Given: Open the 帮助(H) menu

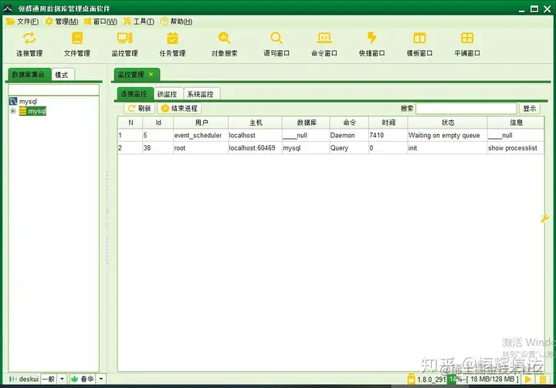Looking at the screenshot, I should pos(176,22).
